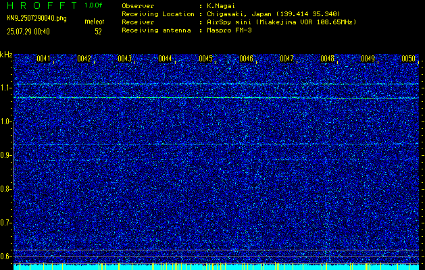Click the AirSpy mini receiver value

[282, 22]
